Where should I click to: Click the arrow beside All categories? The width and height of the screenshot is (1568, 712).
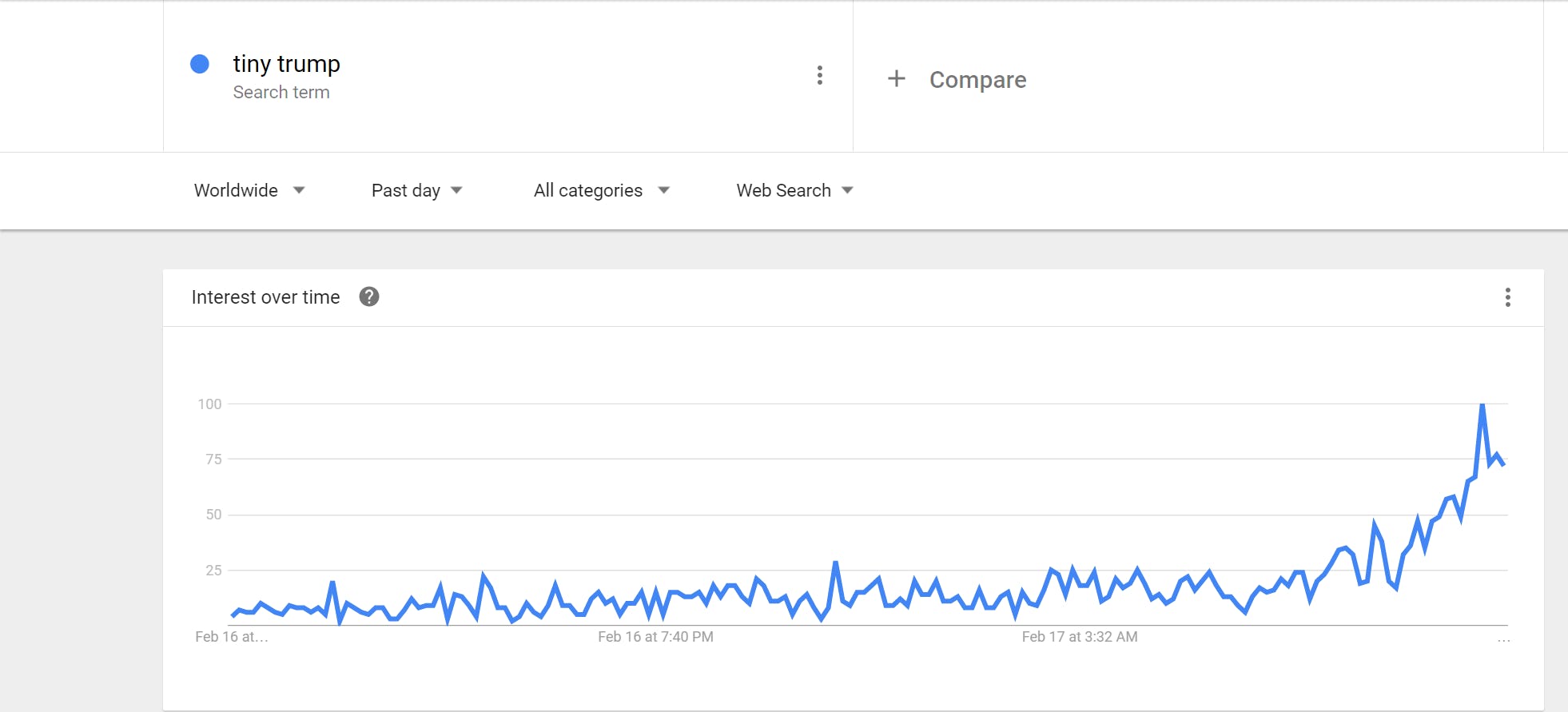[x=663, y=190]
